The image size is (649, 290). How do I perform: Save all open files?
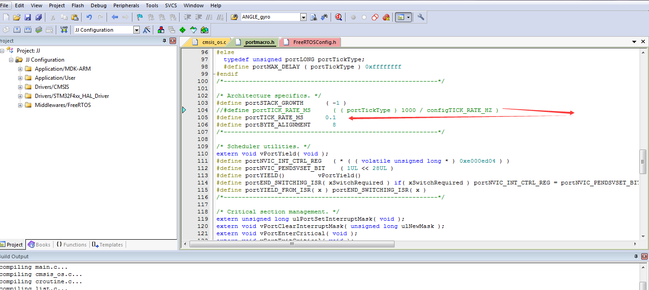pos(39,17)
